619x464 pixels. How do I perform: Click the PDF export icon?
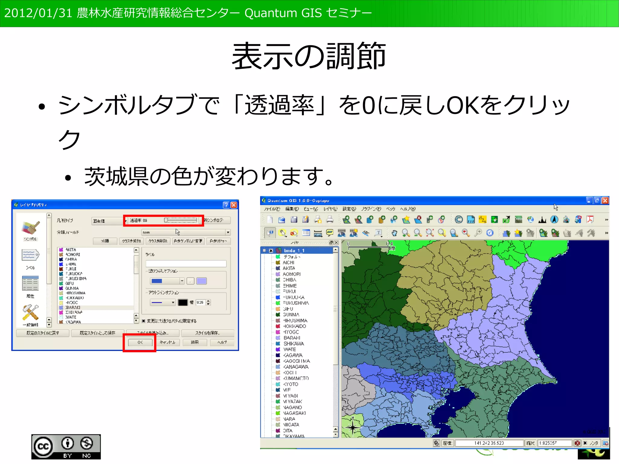pyautogui.click(x=590, y=220)
